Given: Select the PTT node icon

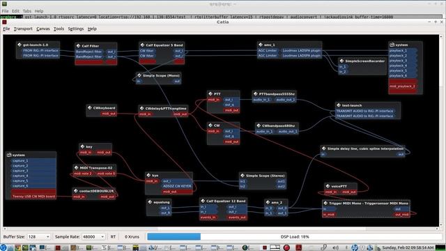Looking at the screenshot, I should coord(210,93).
